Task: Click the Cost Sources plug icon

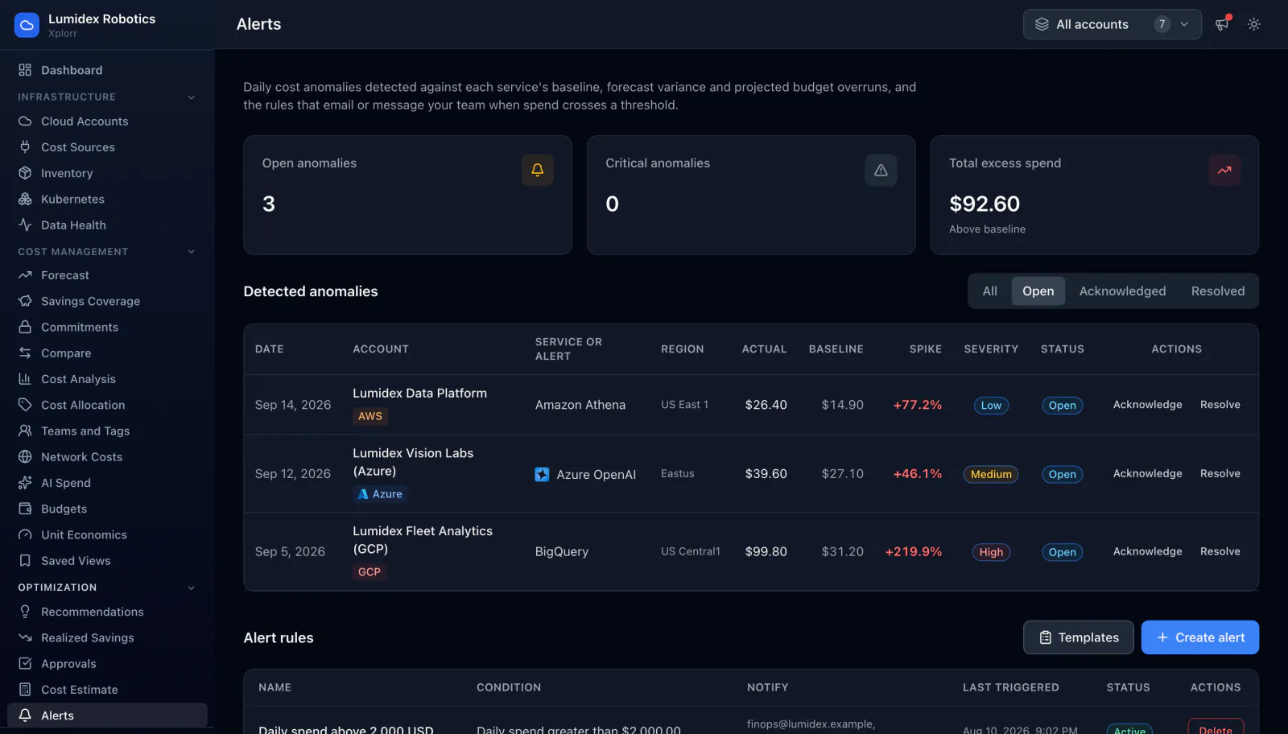Action: (25, 147)
